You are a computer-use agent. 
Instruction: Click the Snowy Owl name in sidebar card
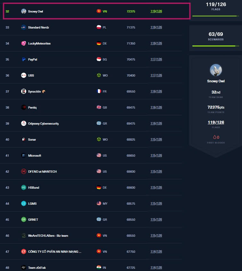coord(216,81)
